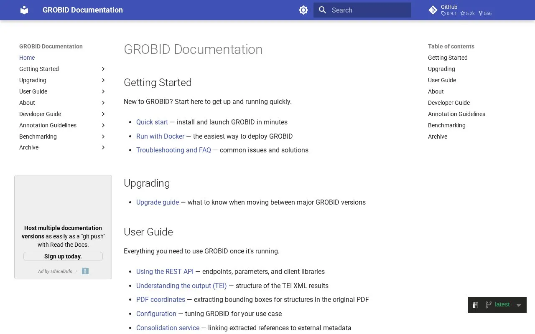This screenshot has width=535, height=334.
Task: Click the Ad by EthicalAds link
Action: click(55, 271)
